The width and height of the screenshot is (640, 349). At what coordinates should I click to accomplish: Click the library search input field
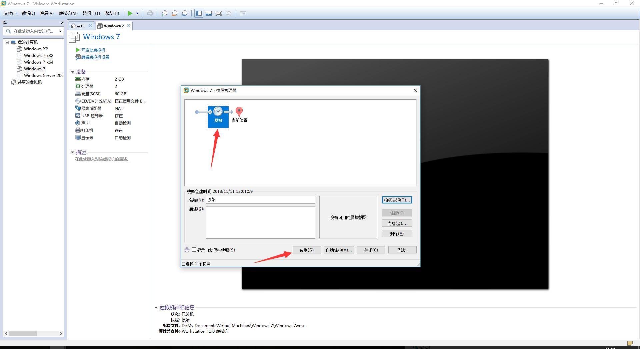(33, 31)
